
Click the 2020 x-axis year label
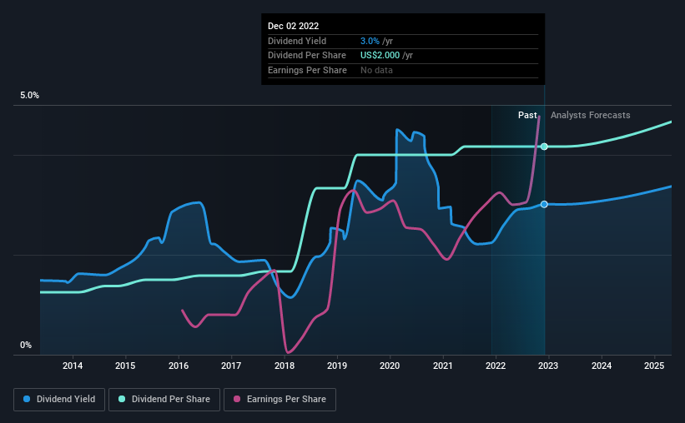tap(390, 366)
